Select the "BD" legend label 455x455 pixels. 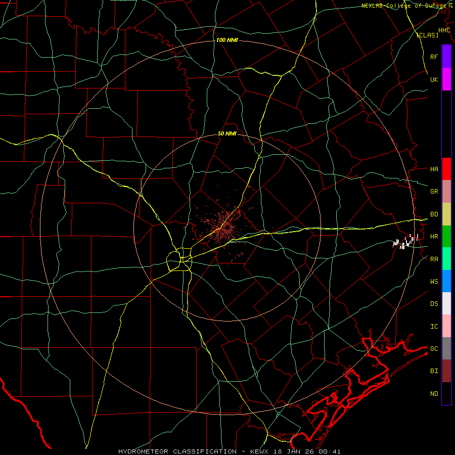pyautogui.click(x=434, y=214)
